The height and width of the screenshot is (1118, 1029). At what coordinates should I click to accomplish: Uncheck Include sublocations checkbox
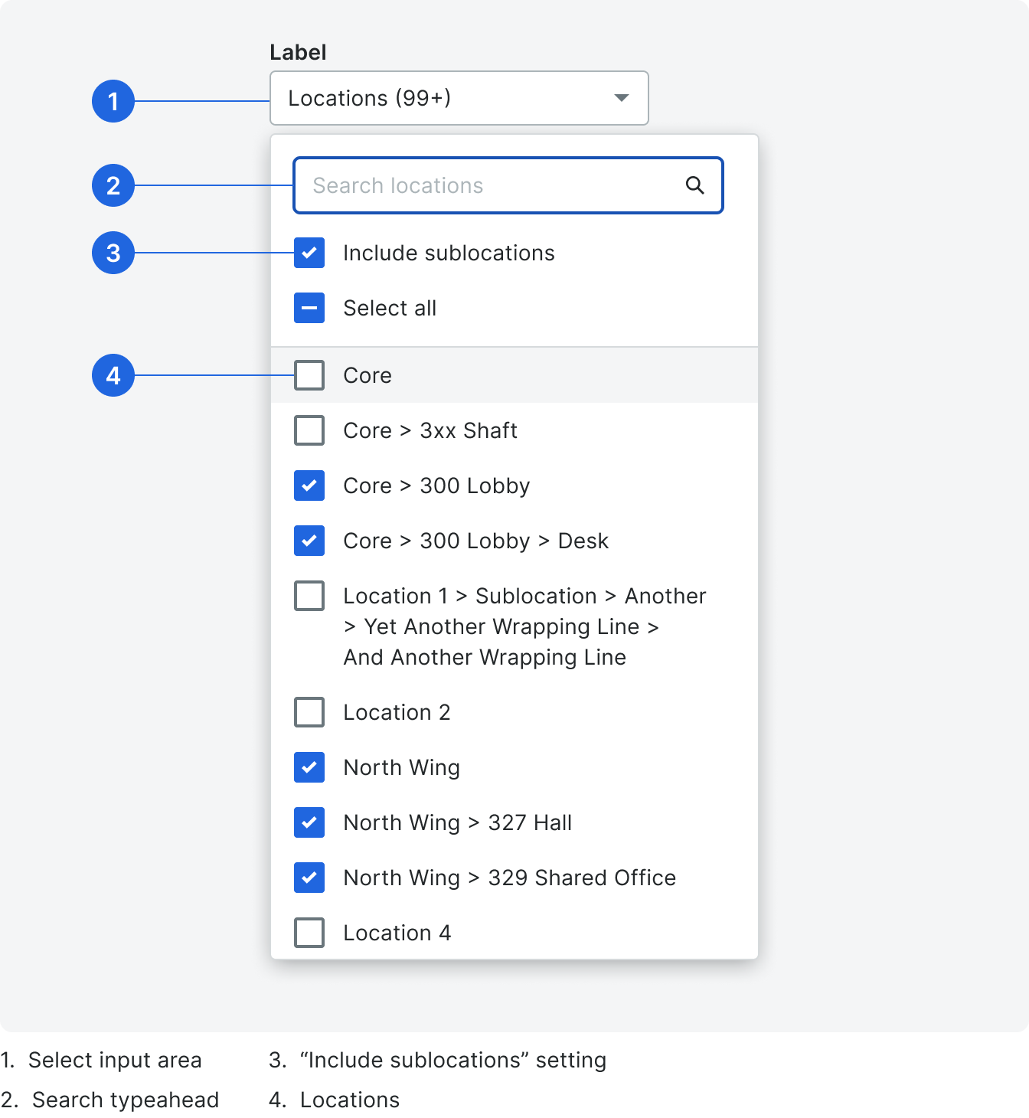pyautogui.click(x=309, y=253)
